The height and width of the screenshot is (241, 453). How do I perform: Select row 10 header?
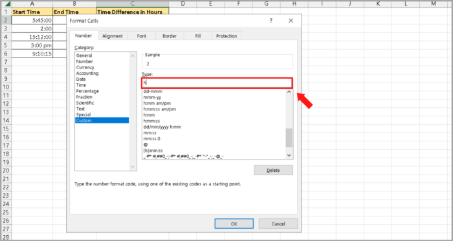pyautogui.click(x=6, y=87)
